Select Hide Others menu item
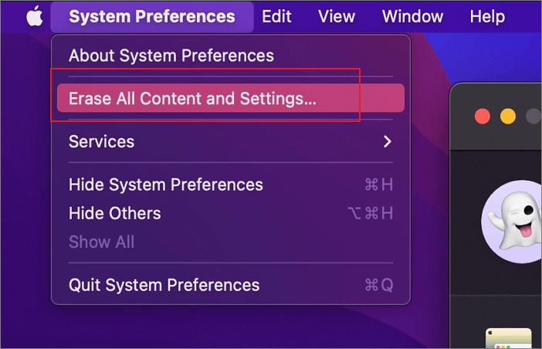Screen dimensions: 542x349 [x=231, y=213]
